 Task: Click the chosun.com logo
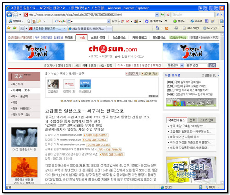pos(113,49)
